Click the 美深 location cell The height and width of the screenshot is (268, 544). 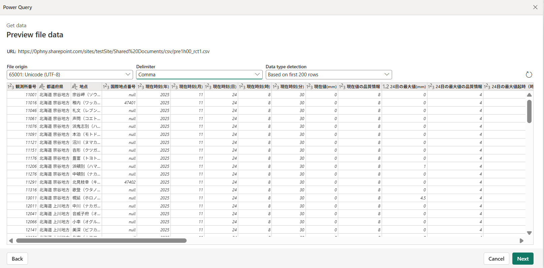pos(87,230)
